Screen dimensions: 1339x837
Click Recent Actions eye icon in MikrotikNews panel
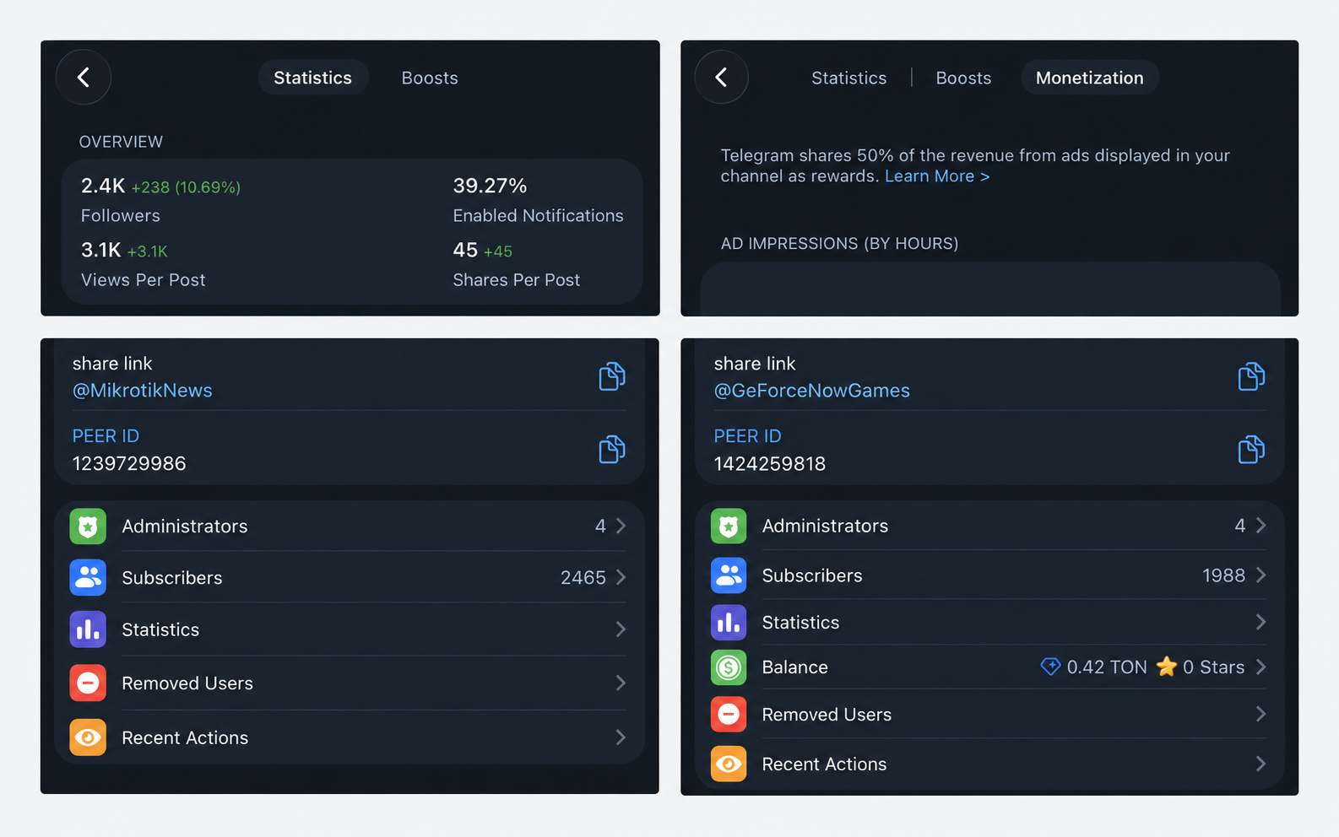click(x=88, y=737)
